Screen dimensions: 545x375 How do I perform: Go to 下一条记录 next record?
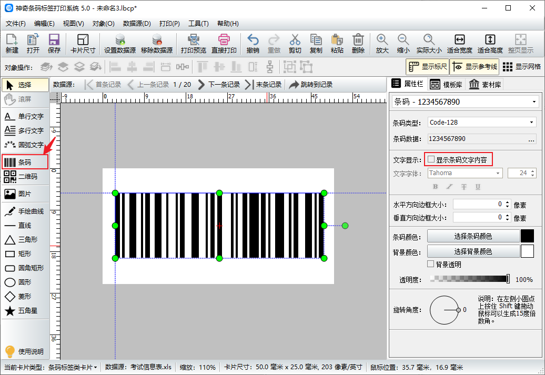tap(219, 85)
